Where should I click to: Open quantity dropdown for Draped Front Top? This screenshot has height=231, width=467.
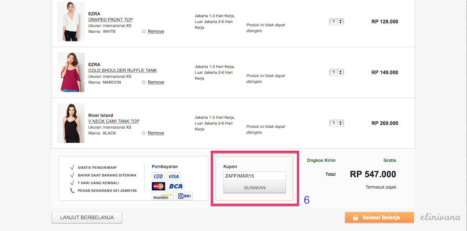point(337,21)
